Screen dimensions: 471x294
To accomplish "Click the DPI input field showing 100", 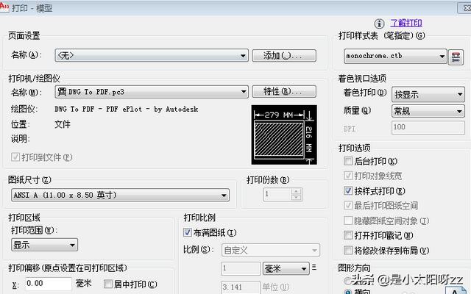I will tap(428, 127).
